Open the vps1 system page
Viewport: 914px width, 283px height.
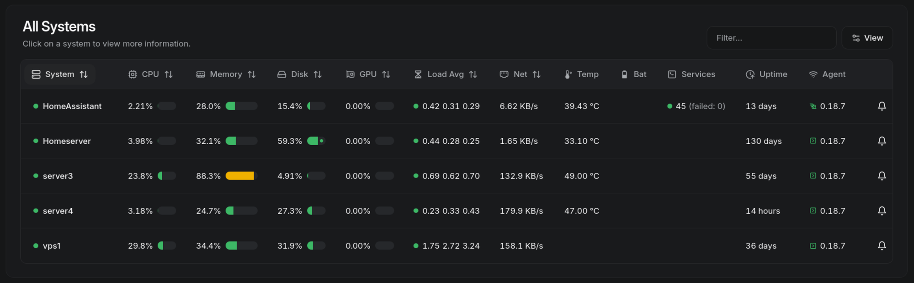(x=52, y=246)
